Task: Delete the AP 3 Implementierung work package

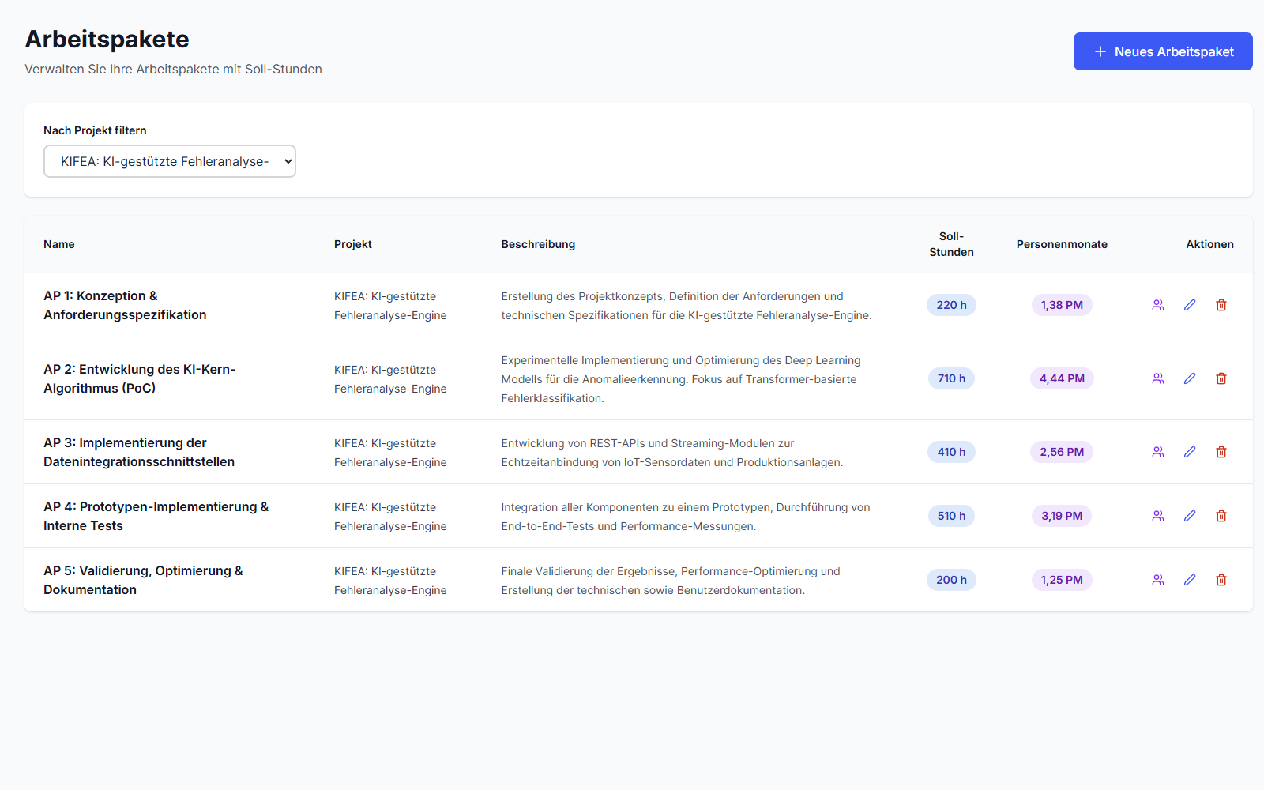Action: [x=1221, y=452]
